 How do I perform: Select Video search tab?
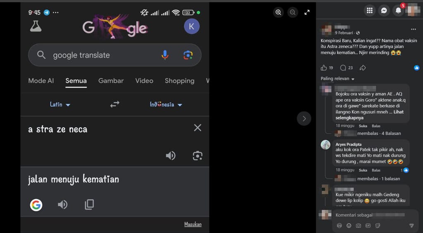point(144,81)
